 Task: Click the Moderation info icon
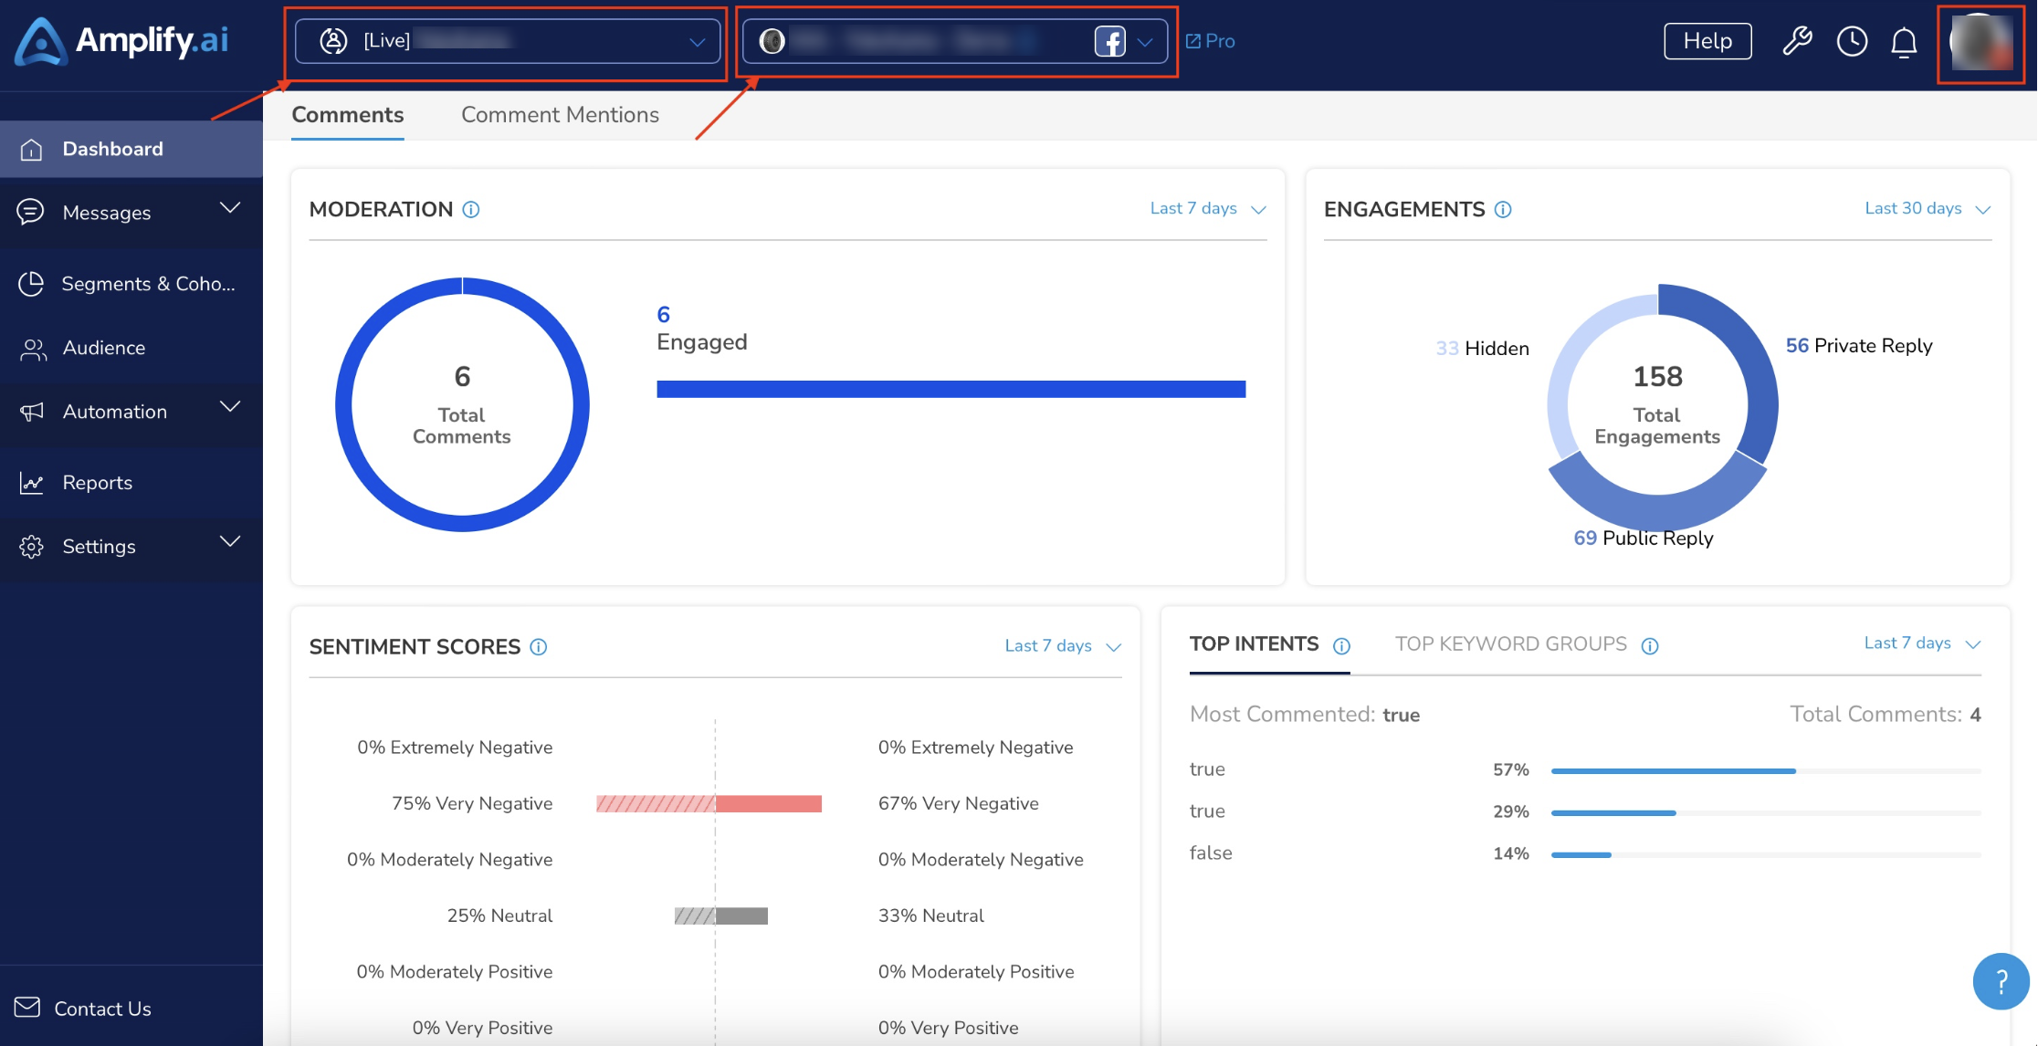471,210
